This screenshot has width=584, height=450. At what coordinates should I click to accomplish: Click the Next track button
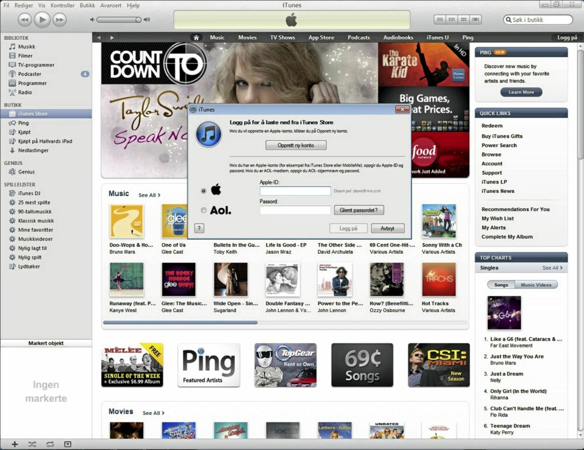coord(60,20)
